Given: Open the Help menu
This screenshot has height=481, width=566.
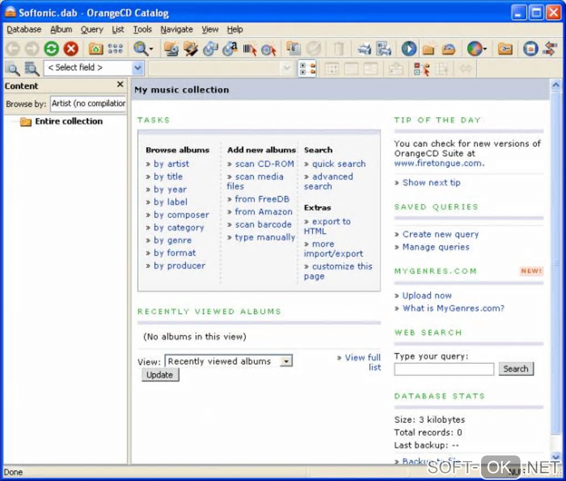Looking at the screenshot, I should coord(235,29).
